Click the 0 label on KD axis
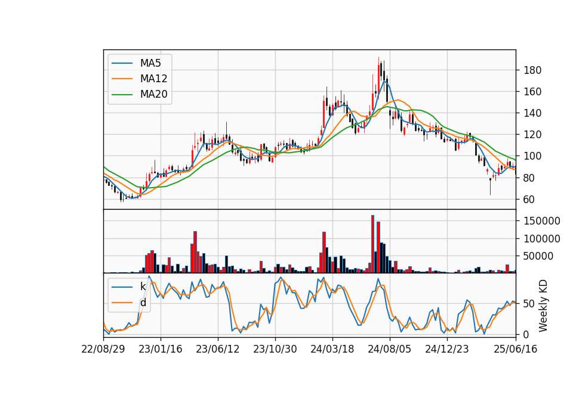The width and height of the screenshot is (573, 411). [526, 334]
